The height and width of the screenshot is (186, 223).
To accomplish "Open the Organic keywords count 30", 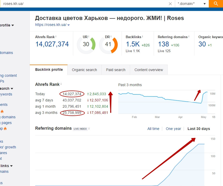I will point(202,44).
